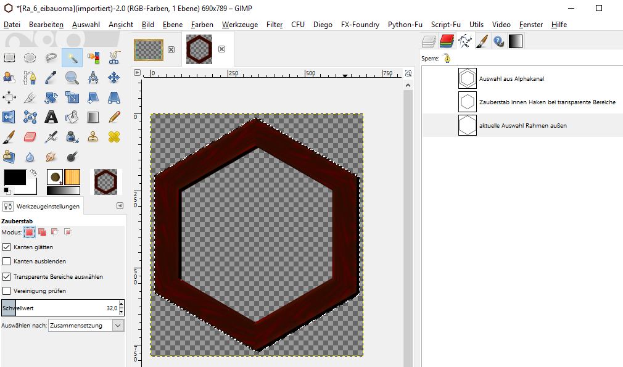
Task: Select the Clone stamp tool
Action: coord(93,137)
